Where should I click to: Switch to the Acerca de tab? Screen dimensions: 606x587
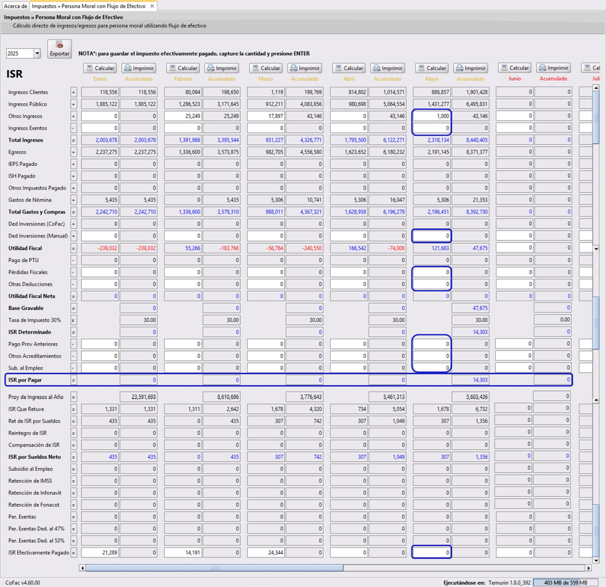pos(15,6)
